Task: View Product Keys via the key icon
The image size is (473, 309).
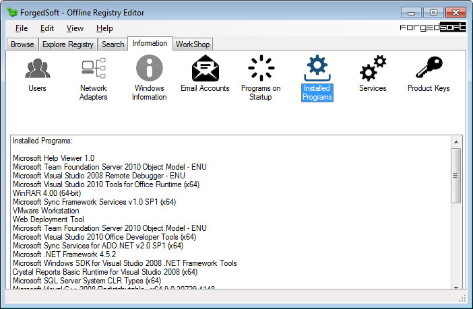Action: [429, 67]
